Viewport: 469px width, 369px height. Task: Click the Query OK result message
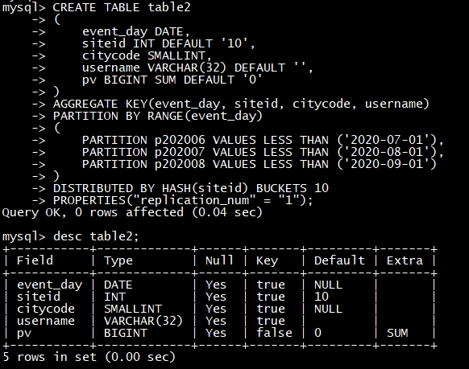point(132,212)
